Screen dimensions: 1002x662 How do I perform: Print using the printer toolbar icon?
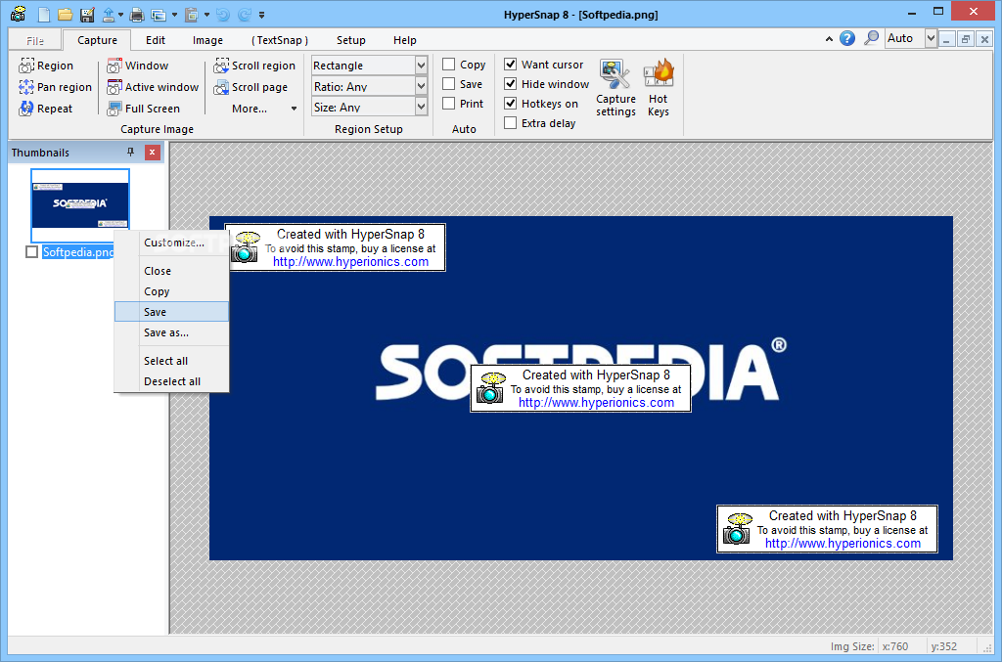pos(137,14)
